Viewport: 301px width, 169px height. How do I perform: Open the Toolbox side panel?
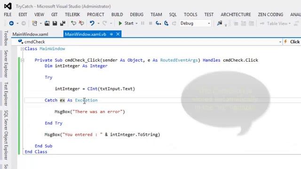6,38
